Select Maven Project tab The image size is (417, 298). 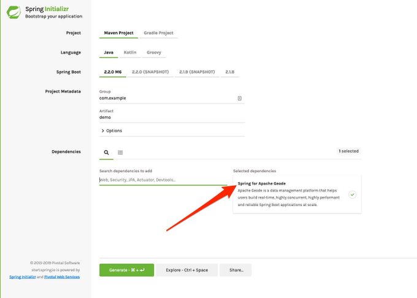tap(118, 33)
